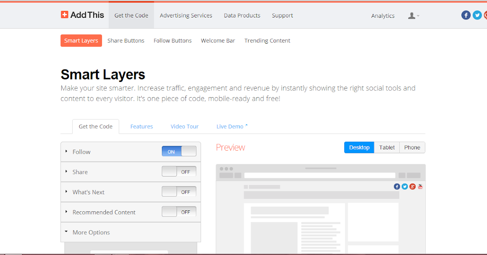This screenshot has width=487, height=255.
Task: Open the user account menu icon
Action: (414, 16)
